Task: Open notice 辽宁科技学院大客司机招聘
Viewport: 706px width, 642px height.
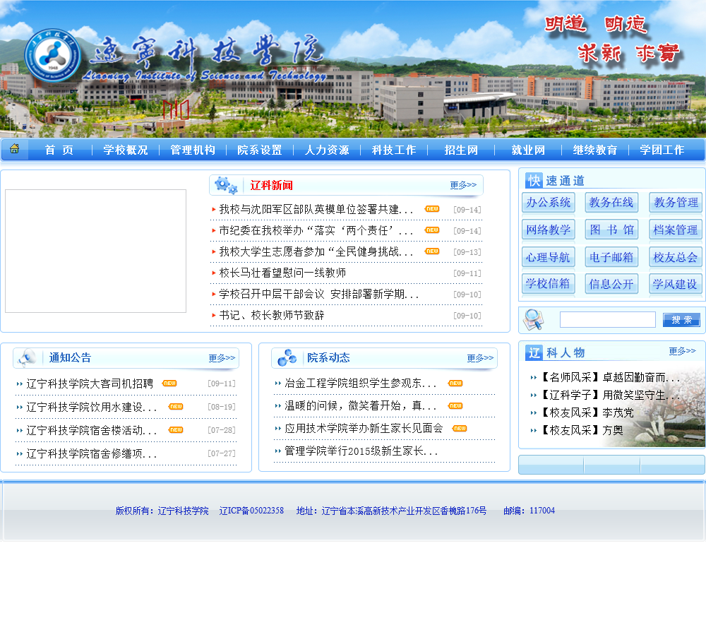Action: click(x=90, y=384)
